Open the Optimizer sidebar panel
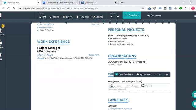Viewport: 196px width, 110px height. click(2, 32)
